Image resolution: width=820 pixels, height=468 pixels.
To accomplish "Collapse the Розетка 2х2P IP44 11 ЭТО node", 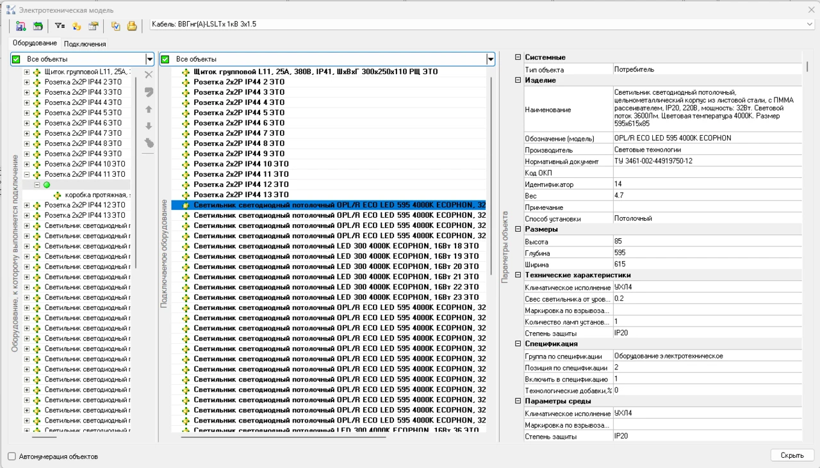I will pyautogui.click(x=27, y=174).
